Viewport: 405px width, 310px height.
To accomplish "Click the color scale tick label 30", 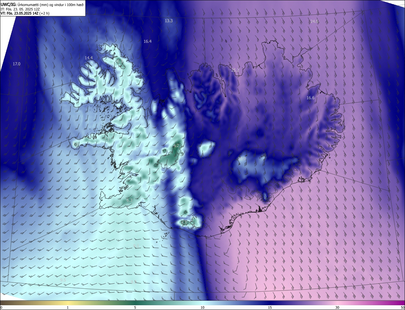I will (337, 308).
